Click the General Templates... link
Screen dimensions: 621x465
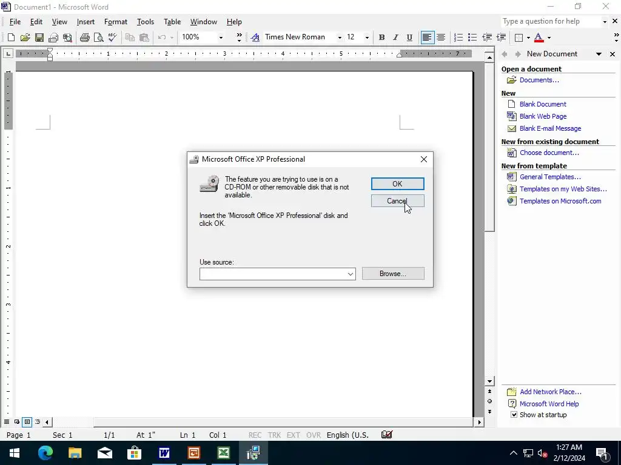click(550, 177)
